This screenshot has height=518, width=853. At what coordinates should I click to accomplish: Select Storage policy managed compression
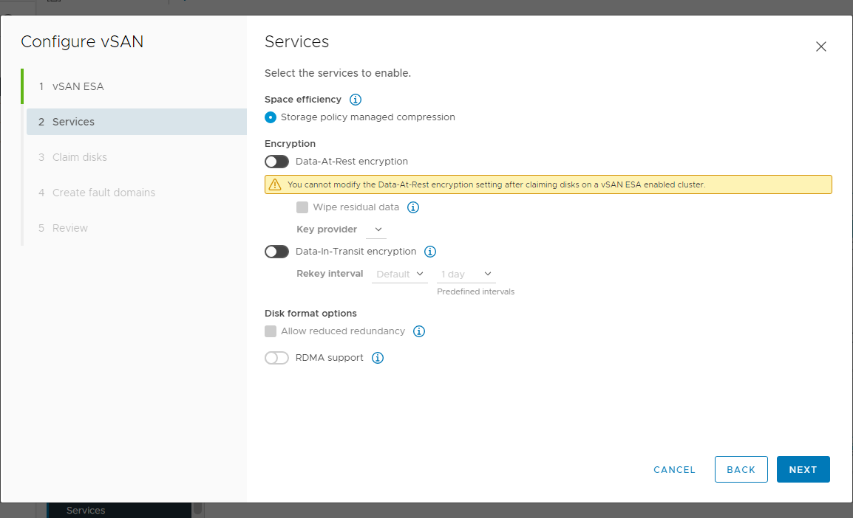[270, 117]
